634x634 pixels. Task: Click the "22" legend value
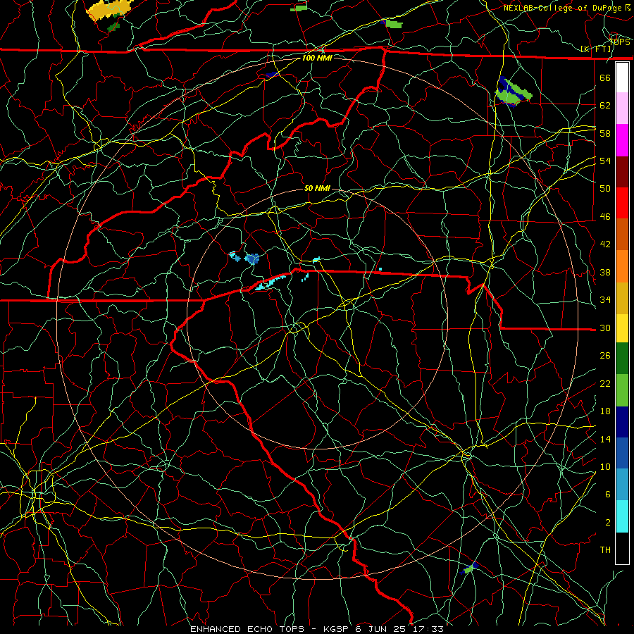point(605,384)
